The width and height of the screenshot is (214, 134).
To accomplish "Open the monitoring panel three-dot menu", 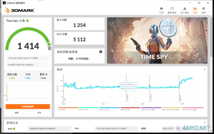I will (205, 69).
